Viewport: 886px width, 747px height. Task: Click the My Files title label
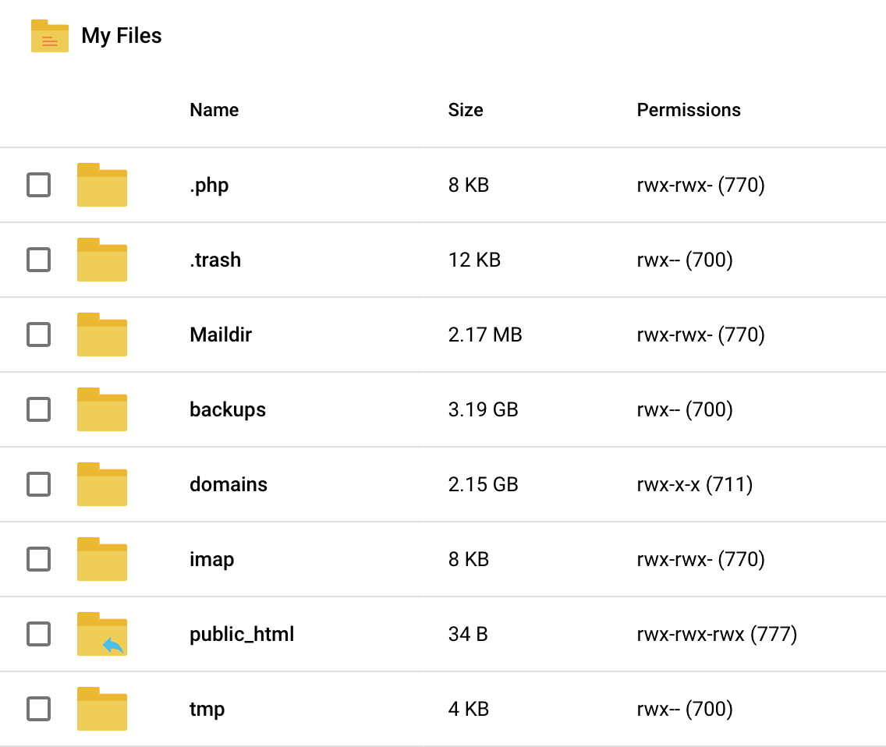click(121, 36)
